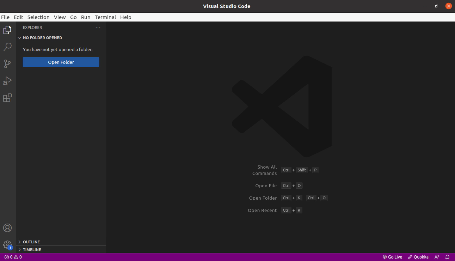Close the Visual Studio Code window
This screenshot has width=455, height=261.
pos(448,6)
